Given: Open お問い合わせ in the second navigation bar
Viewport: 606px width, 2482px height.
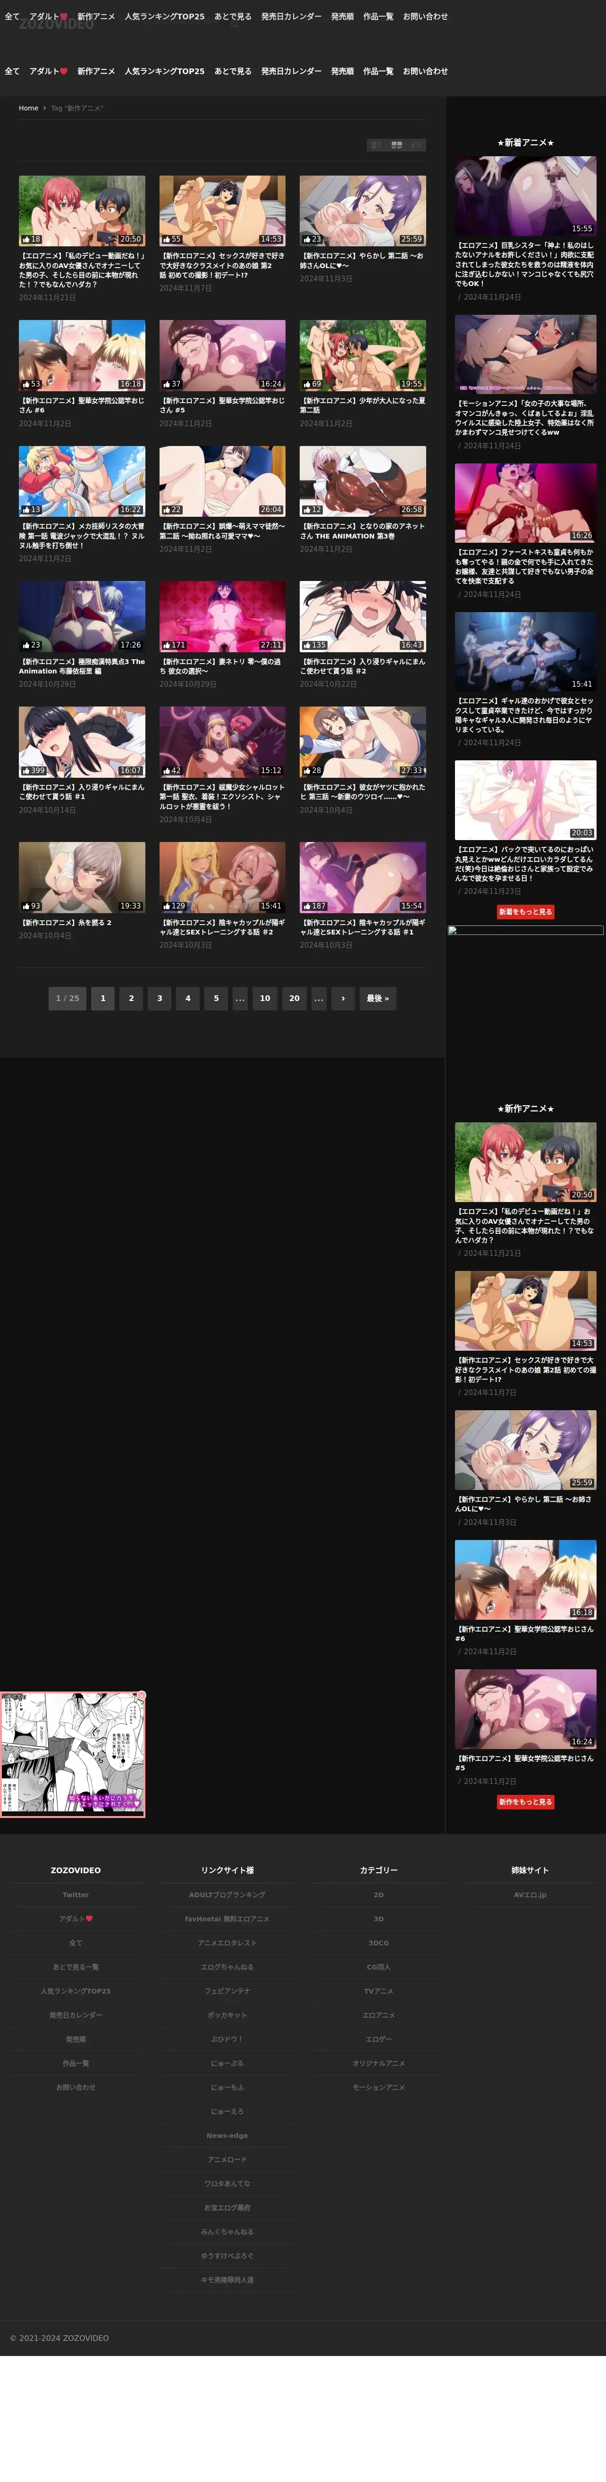Looking at the screenshot, I should click(425, 71).
